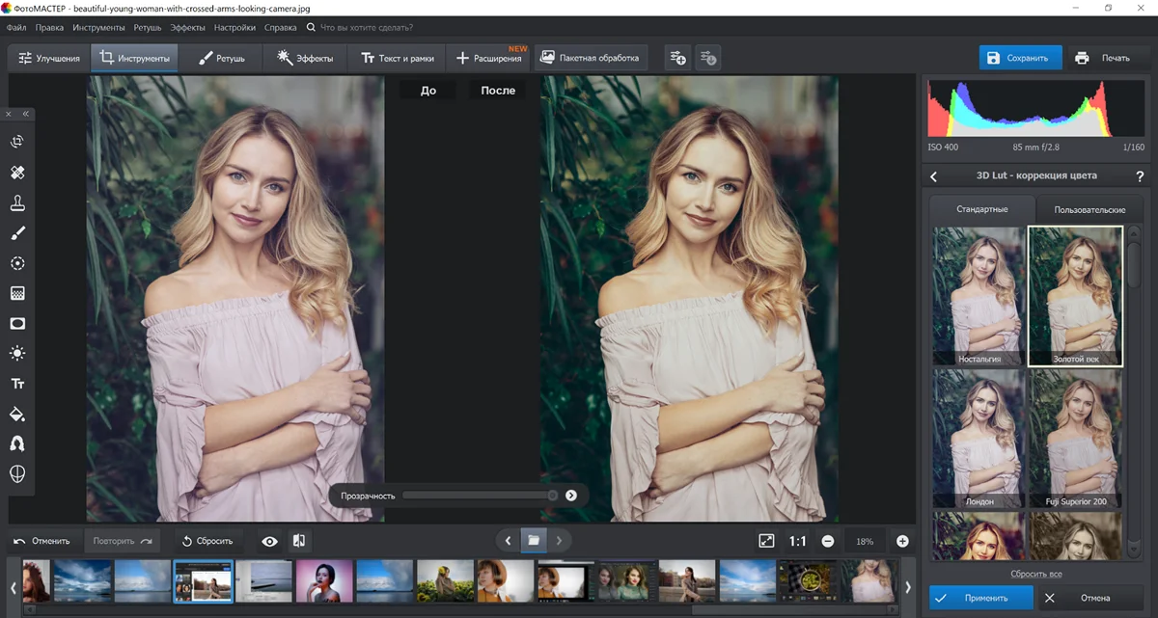
Task: Select the paint bucket fill tool
Action: [x=17, y=415]
